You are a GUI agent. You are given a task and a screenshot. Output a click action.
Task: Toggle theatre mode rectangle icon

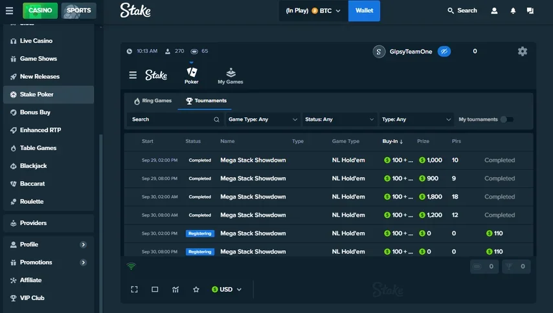155,290
